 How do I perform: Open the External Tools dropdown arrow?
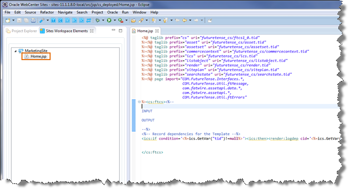click(127, 20)
